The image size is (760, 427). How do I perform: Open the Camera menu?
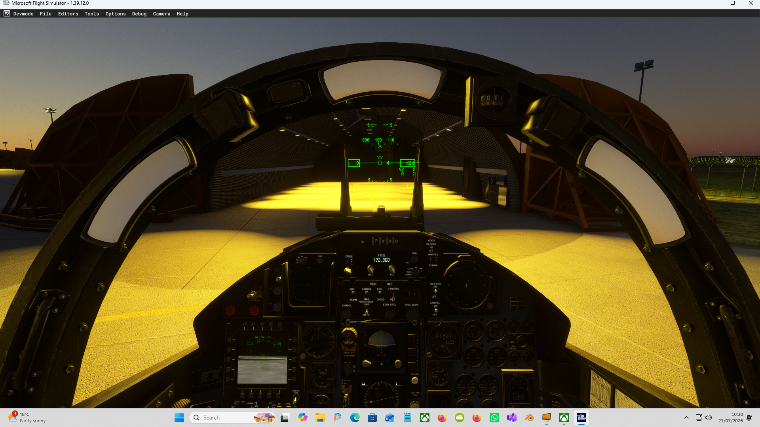161,13
